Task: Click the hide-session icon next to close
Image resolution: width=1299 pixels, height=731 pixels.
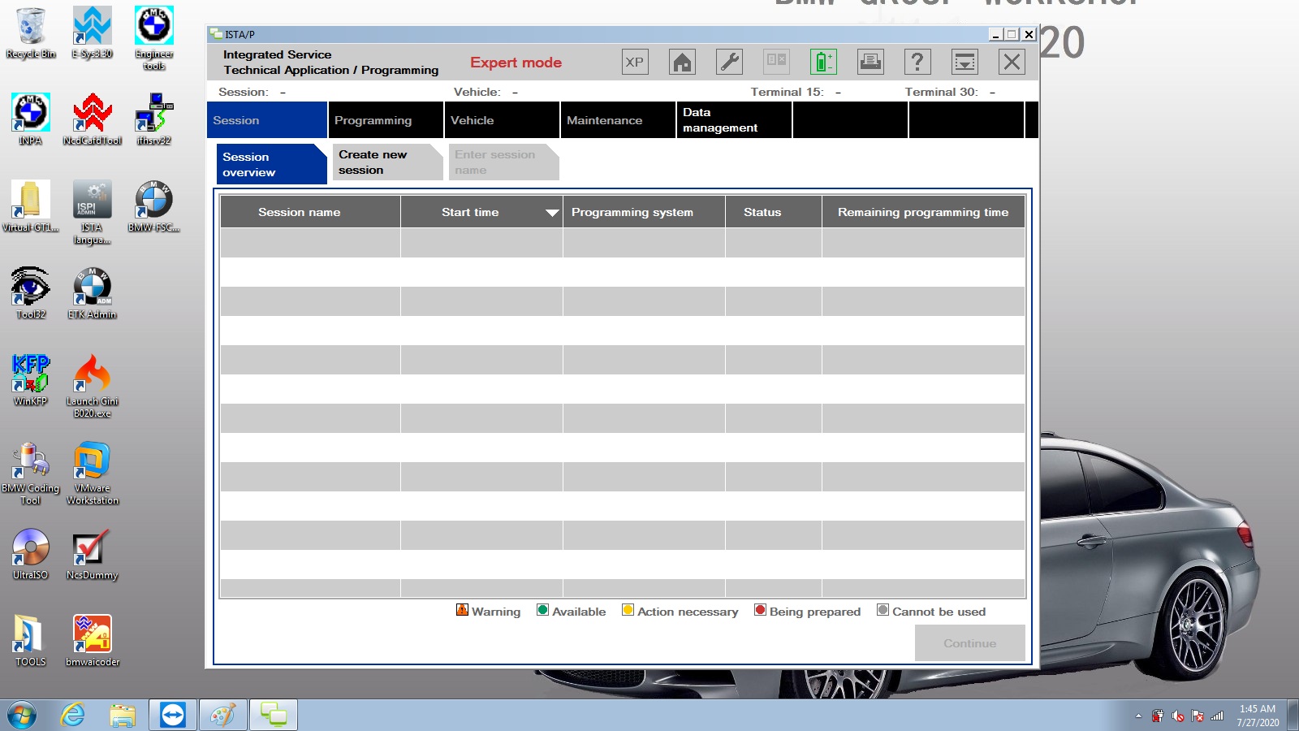Action: point(964,61)
